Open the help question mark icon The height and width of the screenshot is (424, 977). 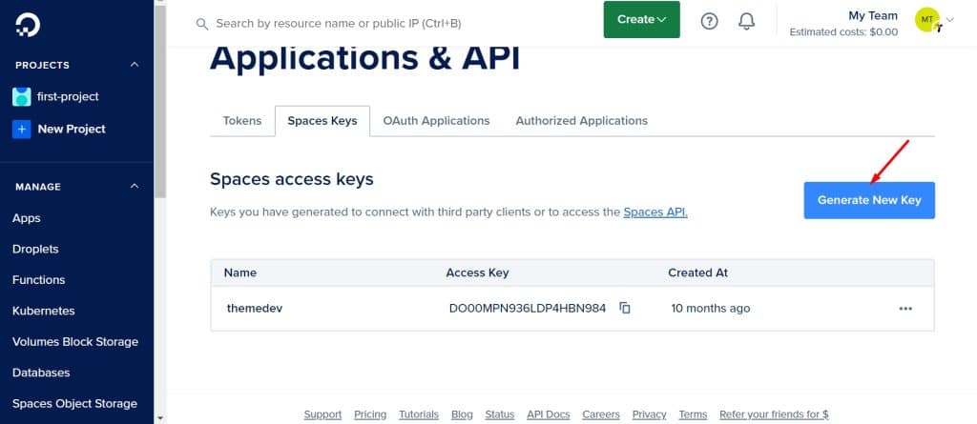pyautogui.click(x=709, y=21)
